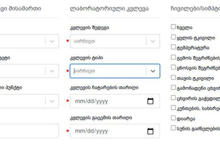This screenshot has width=220, height=153.
Task: Check the გემოს შეგრძნების checkbox
Action: [173, 57]
